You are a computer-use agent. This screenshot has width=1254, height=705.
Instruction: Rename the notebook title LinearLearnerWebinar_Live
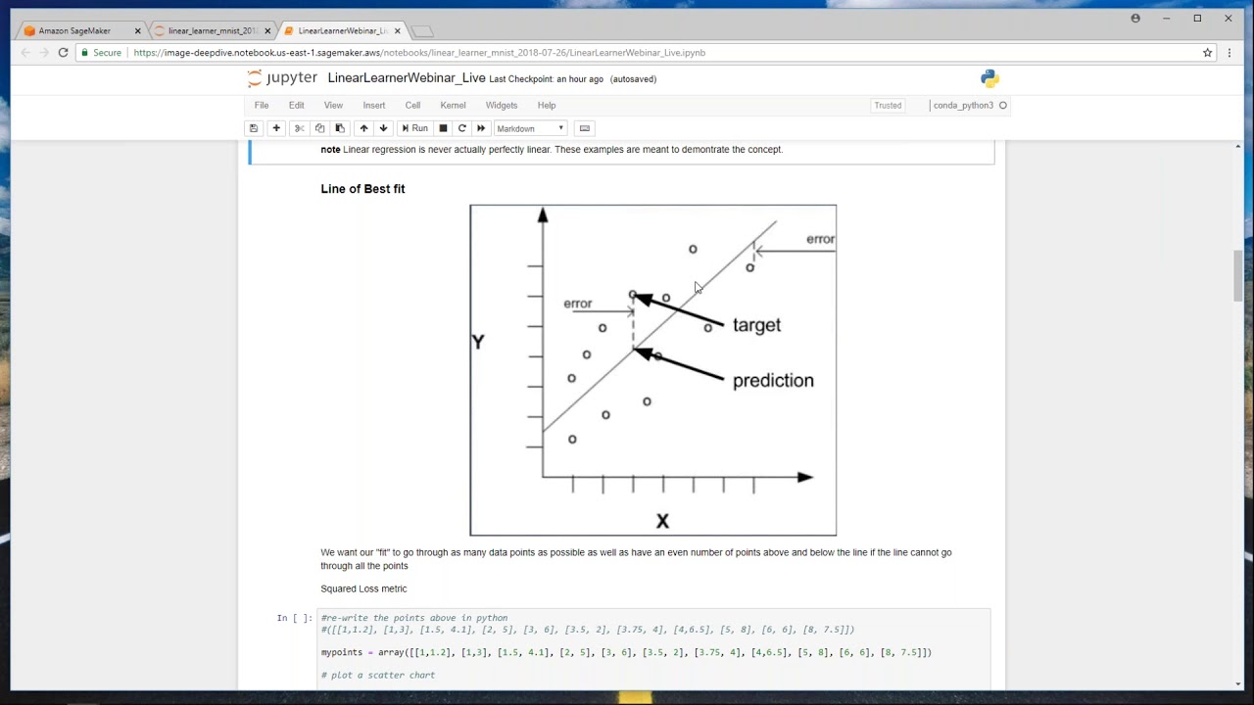coord(407,78)
